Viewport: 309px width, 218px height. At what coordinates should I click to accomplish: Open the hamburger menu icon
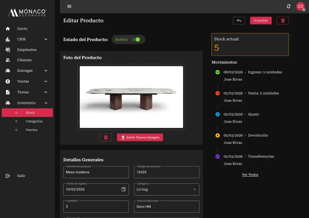69,6
